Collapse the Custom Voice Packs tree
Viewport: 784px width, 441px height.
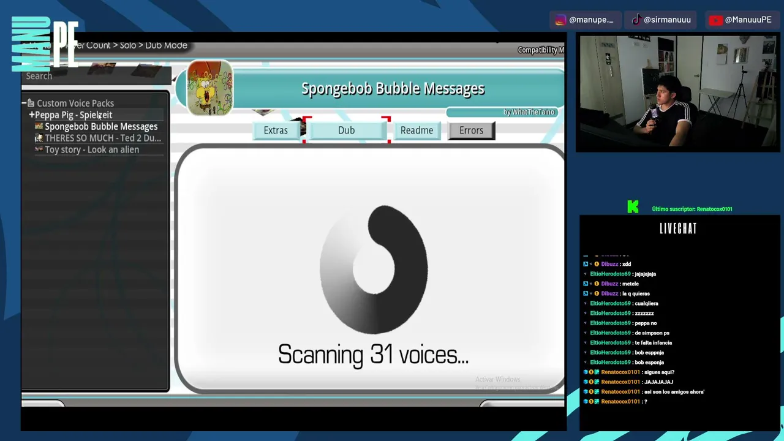click(24, 103)
